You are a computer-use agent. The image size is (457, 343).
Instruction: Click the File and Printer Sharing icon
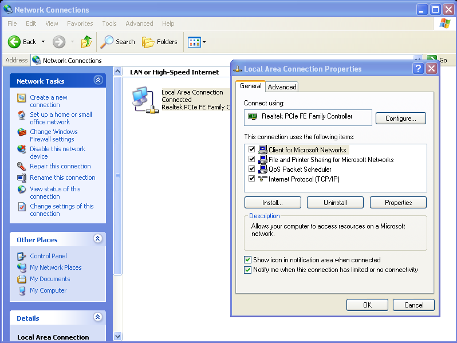(263, 159)
